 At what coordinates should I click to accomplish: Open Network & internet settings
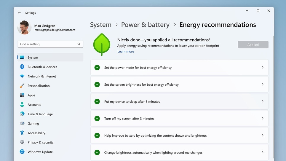[x=50, y=76]
